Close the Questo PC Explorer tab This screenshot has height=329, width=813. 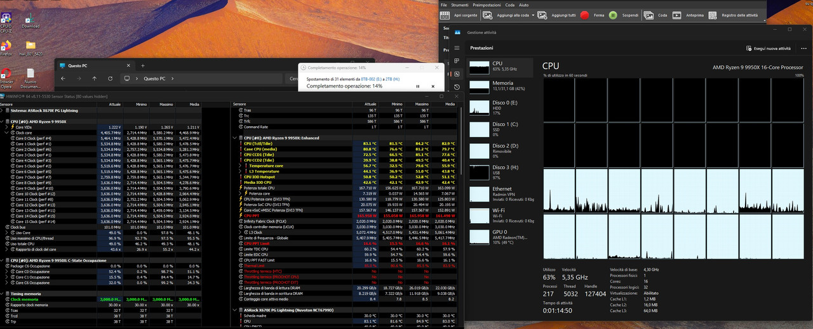tap(127, 65)
